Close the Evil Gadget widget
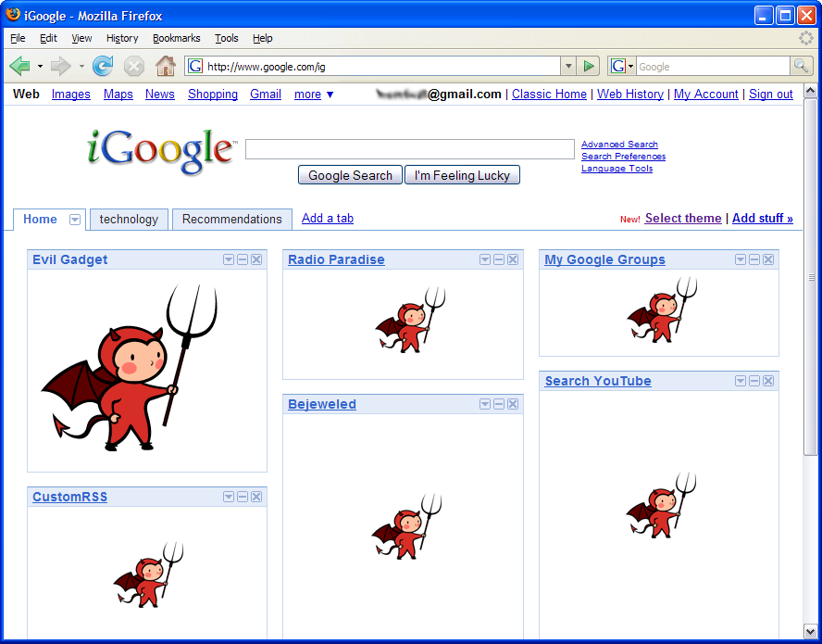Viewport: 822px width, 644px height. pos(256,259)
